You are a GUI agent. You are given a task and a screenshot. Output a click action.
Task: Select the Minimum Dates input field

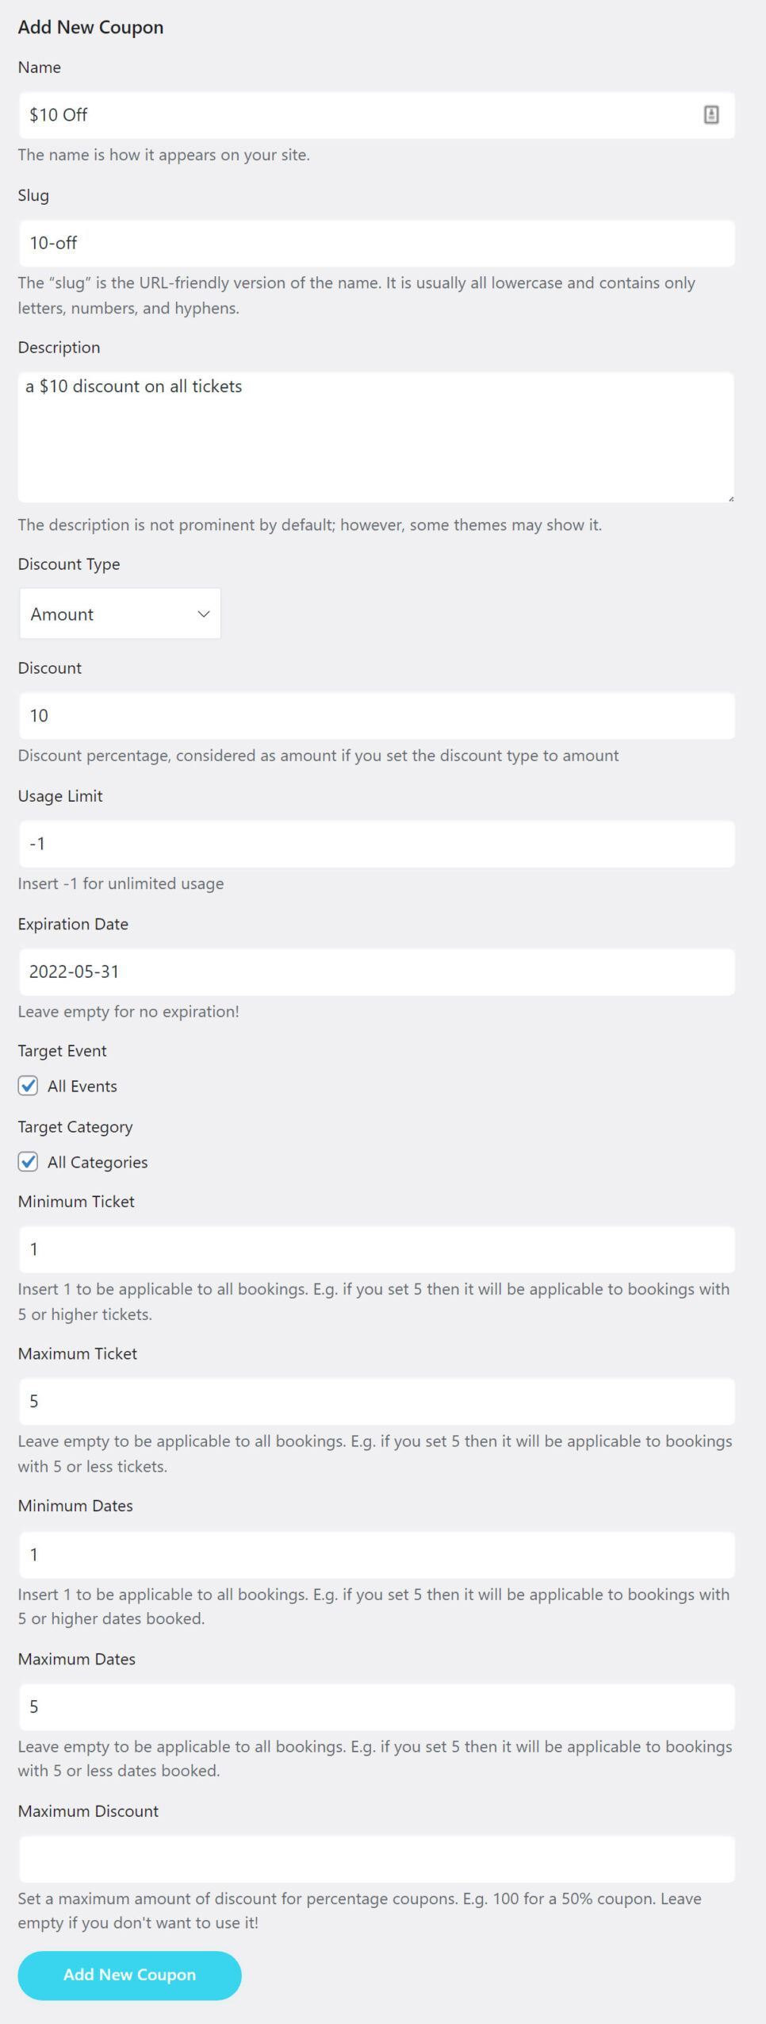(x=377, y=1555)
